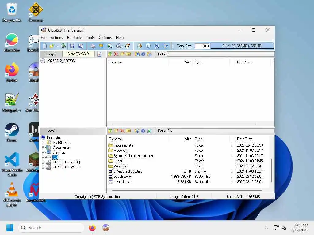
Task: Click the Information (i) toolbar icon
Action: click(x=148, y=46)
